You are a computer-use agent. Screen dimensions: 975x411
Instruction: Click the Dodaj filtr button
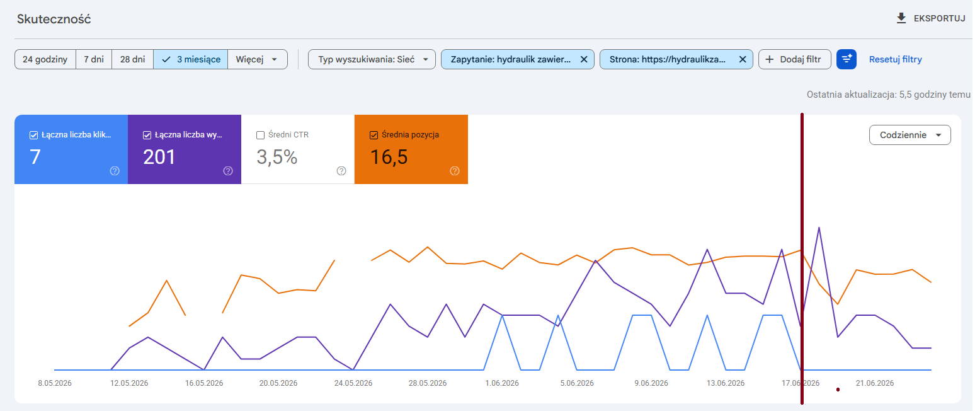click(795, 59)
